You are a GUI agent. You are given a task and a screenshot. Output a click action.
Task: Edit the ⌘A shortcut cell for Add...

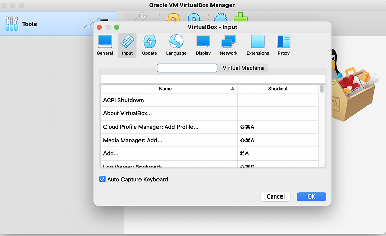(x=278, y=153)
